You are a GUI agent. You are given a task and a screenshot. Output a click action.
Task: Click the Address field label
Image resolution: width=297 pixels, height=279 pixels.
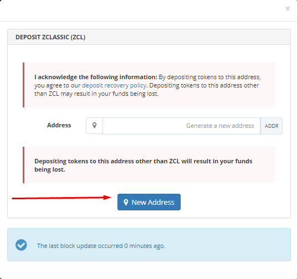(x=59, y=125)
